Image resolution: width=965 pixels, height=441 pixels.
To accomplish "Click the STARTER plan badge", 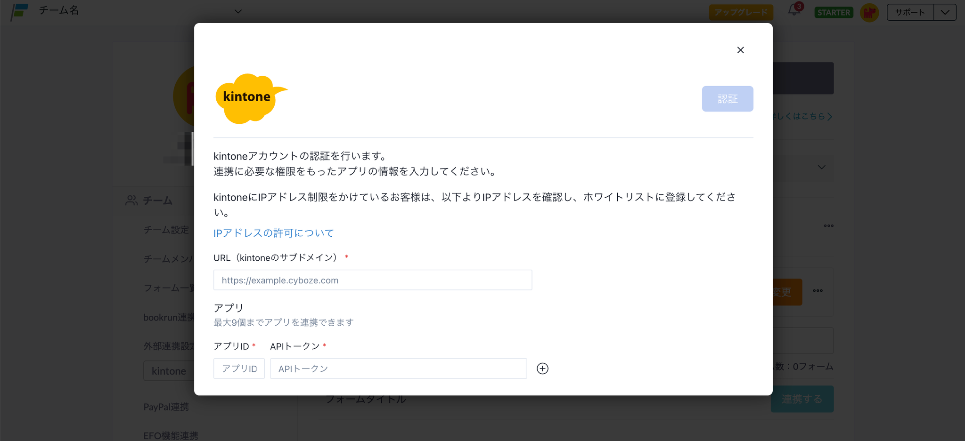I will coord(834,12).
